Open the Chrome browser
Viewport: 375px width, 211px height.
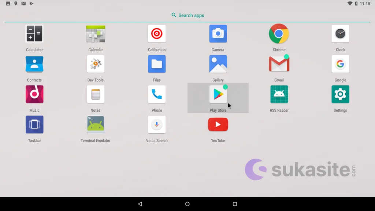279,34
